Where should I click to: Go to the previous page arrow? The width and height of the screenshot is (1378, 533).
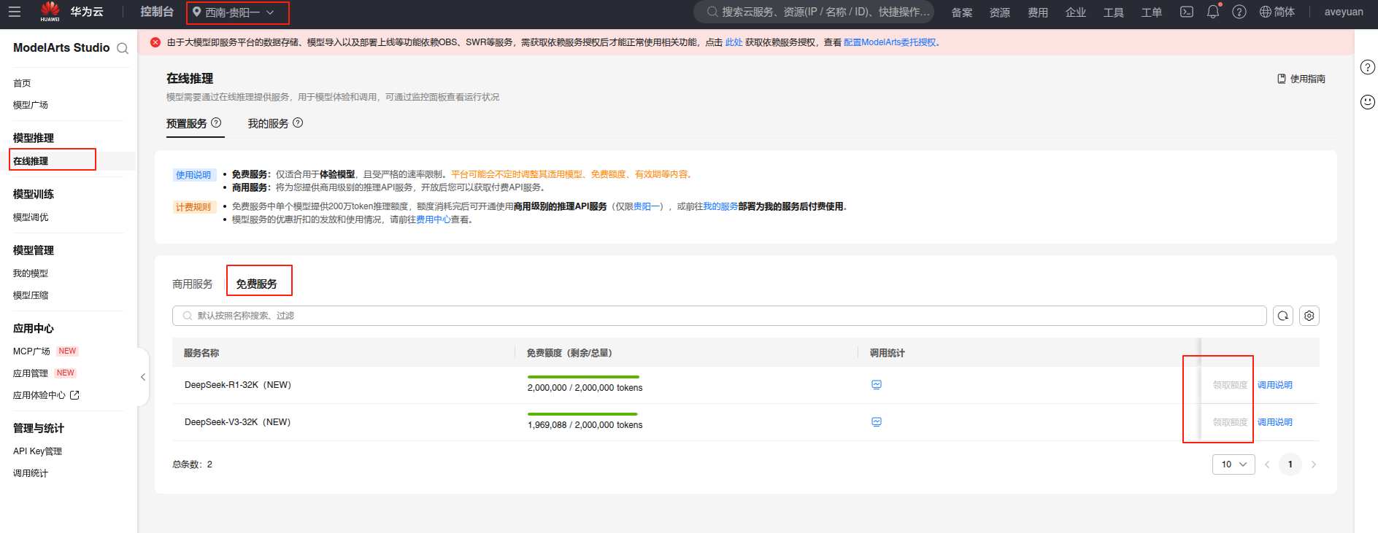pyautogui.click(x=1267, y=464)
